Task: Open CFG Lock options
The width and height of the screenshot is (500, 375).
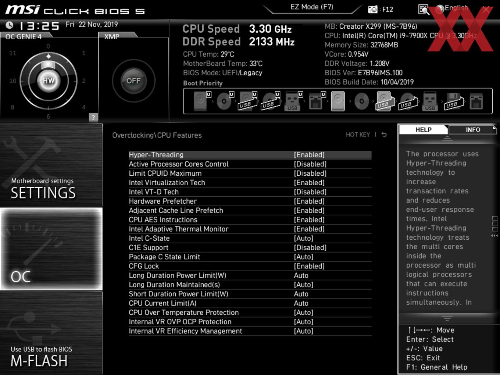Action: (x=250, y=266)
